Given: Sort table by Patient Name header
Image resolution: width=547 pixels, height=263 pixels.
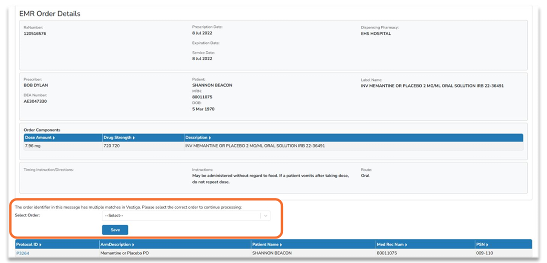Looking at the screenshot, I should coord(267,244).
